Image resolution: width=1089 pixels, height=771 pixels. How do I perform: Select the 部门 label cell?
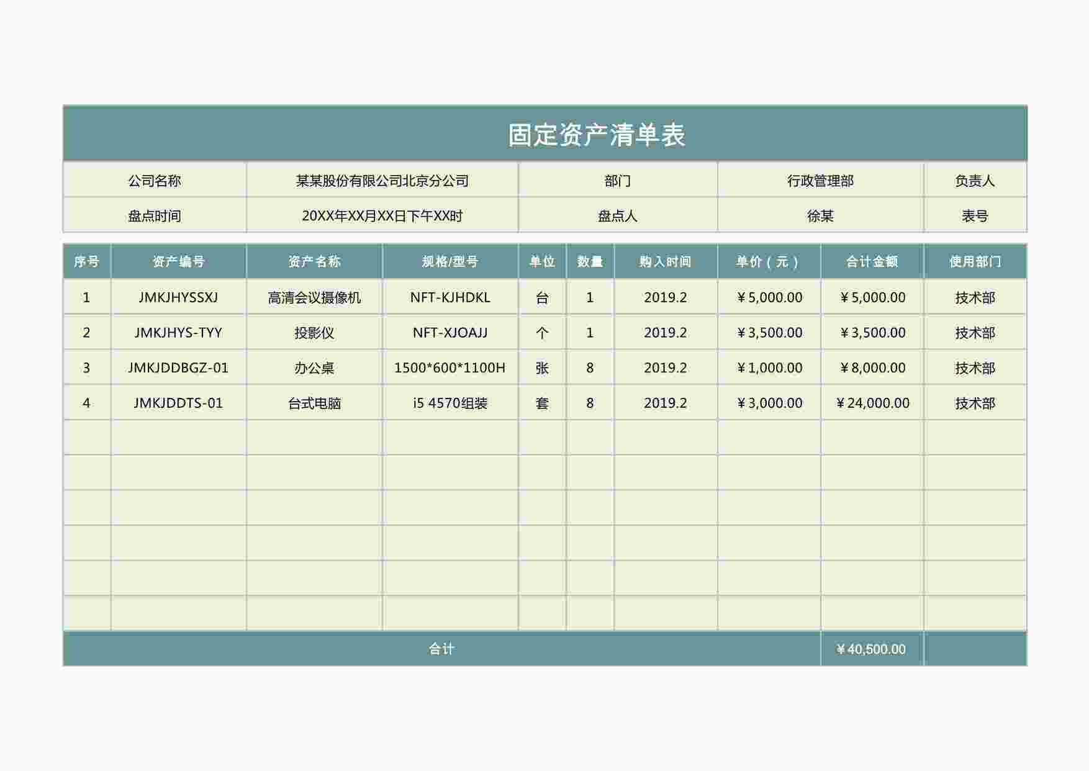618,181
